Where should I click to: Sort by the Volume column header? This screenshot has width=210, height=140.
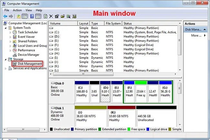(x=63, y=23)
